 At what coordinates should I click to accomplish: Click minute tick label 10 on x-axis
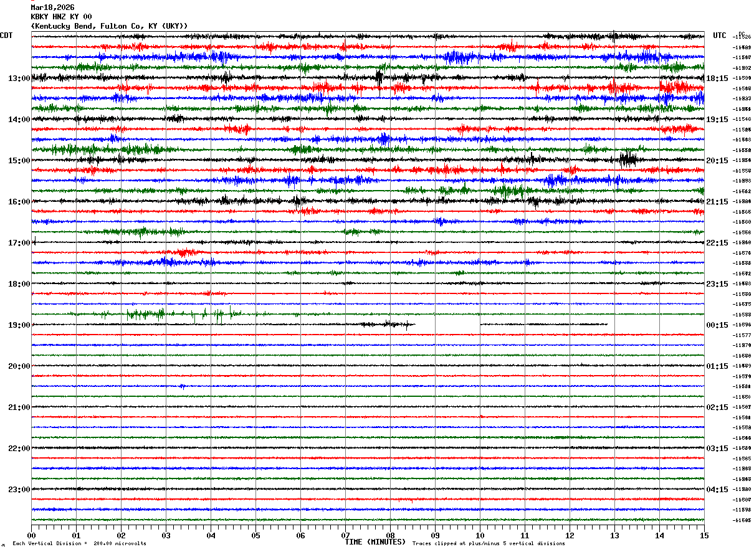tap(480, 535)
